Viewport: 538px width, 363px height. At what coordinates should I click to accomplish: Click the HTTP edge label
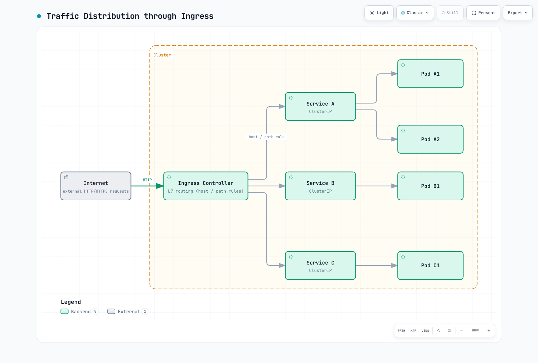click(147, 180)
